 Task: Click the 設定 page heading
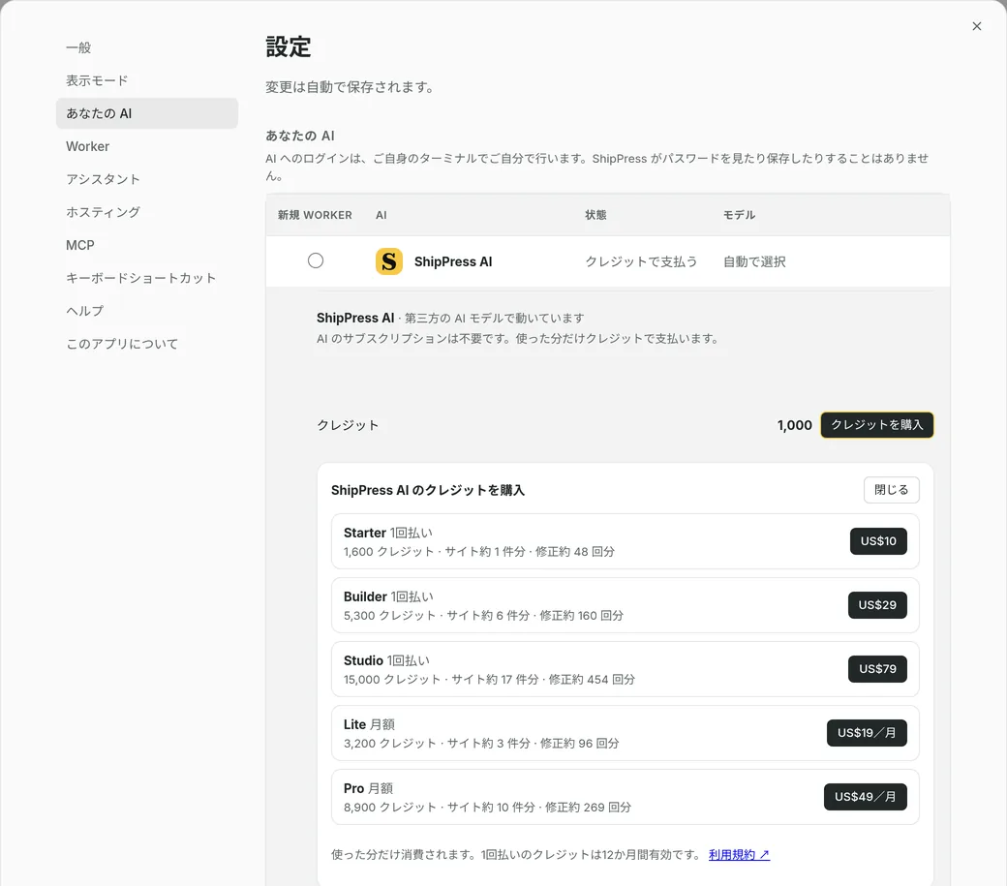(x=289, y=46)
